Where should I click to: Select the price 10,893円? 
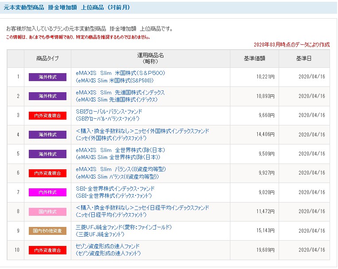(x=265, y=96)
